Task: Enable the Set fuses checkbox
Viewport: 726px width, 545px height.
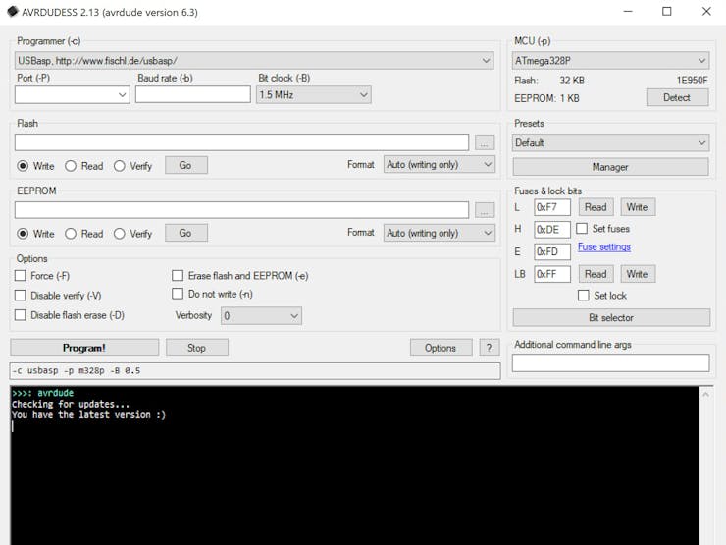Action: pos(582,229)
